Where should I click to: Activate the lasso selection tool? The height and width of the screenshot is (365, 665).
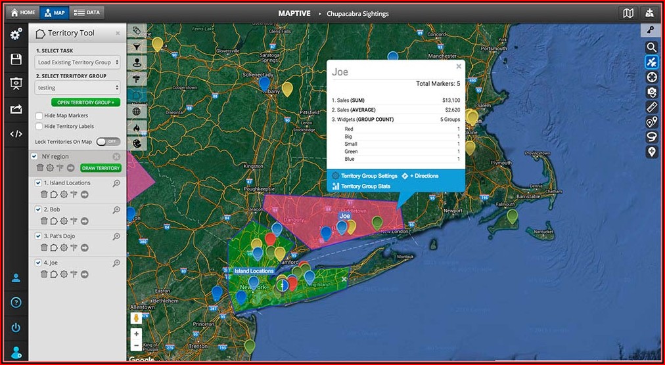coord(652,137)
